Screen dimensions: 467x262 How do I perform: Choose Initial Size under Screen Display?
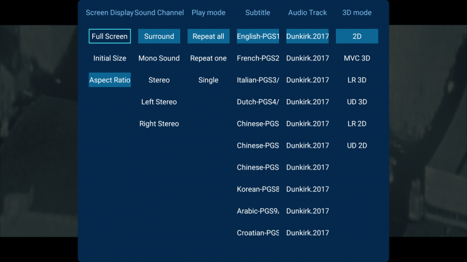[x=110, y=58]
